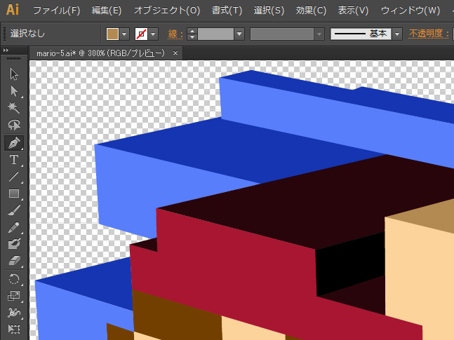This screenshot has height=340, width=454.
Task: Click the 不透明度 opacity link
Action: click(429, 34)
